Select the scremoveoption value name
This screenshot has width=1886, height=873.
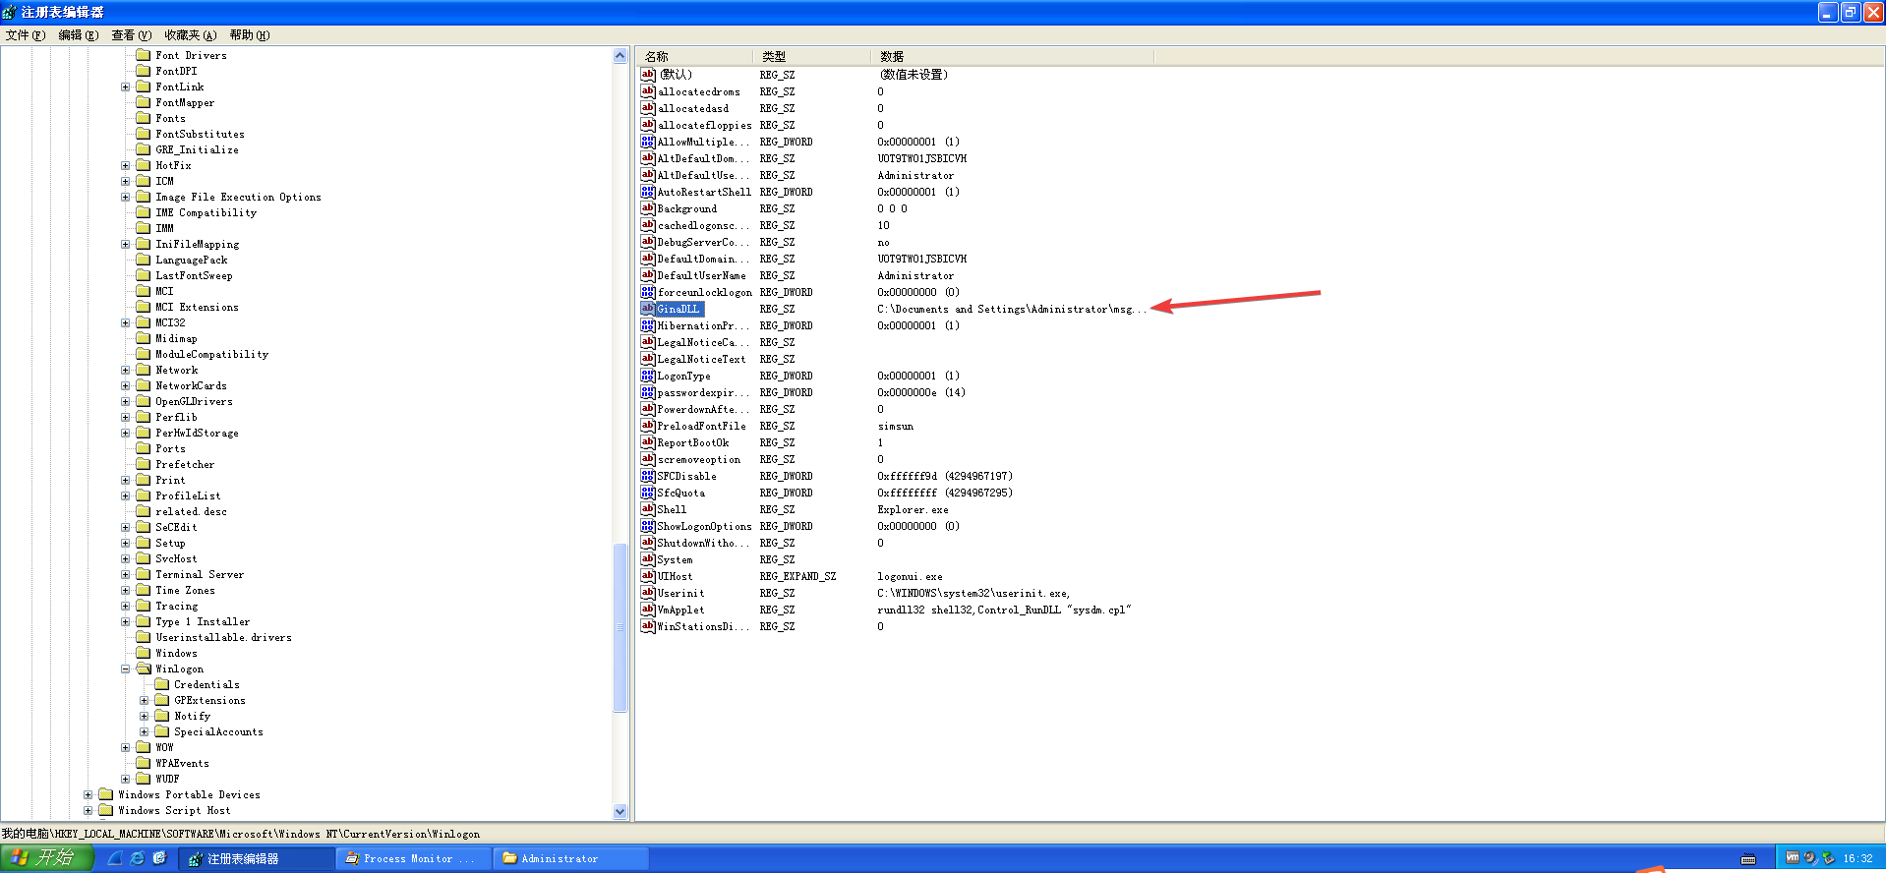(699, 459)
